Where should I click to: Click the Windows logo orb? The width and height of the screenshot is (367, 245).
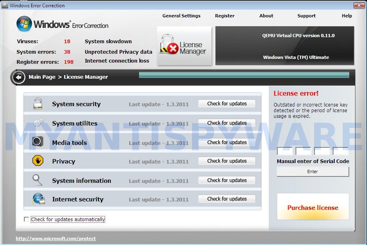[24, 24]
